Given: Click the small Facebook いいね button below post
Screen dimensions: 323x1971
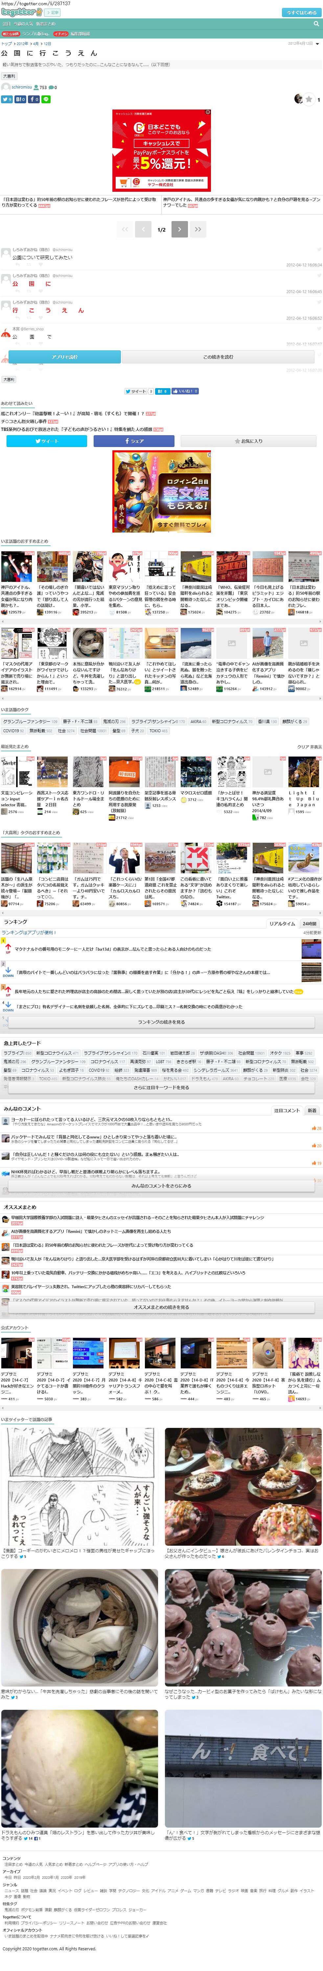Looking at the screenshot, I should pos(185,391).
